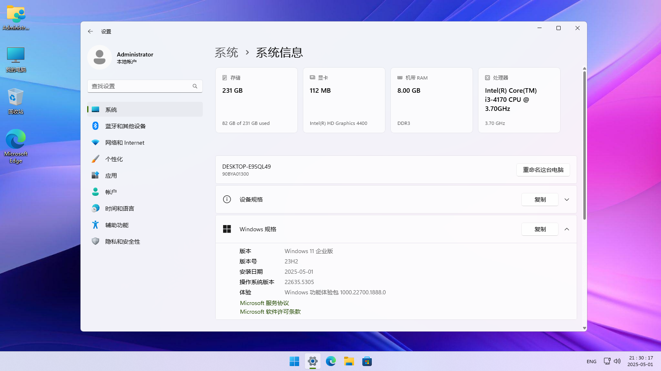Click the Bluetooth icon in sidebar
This screenshot has height=371, width=661.
point(95,126)
